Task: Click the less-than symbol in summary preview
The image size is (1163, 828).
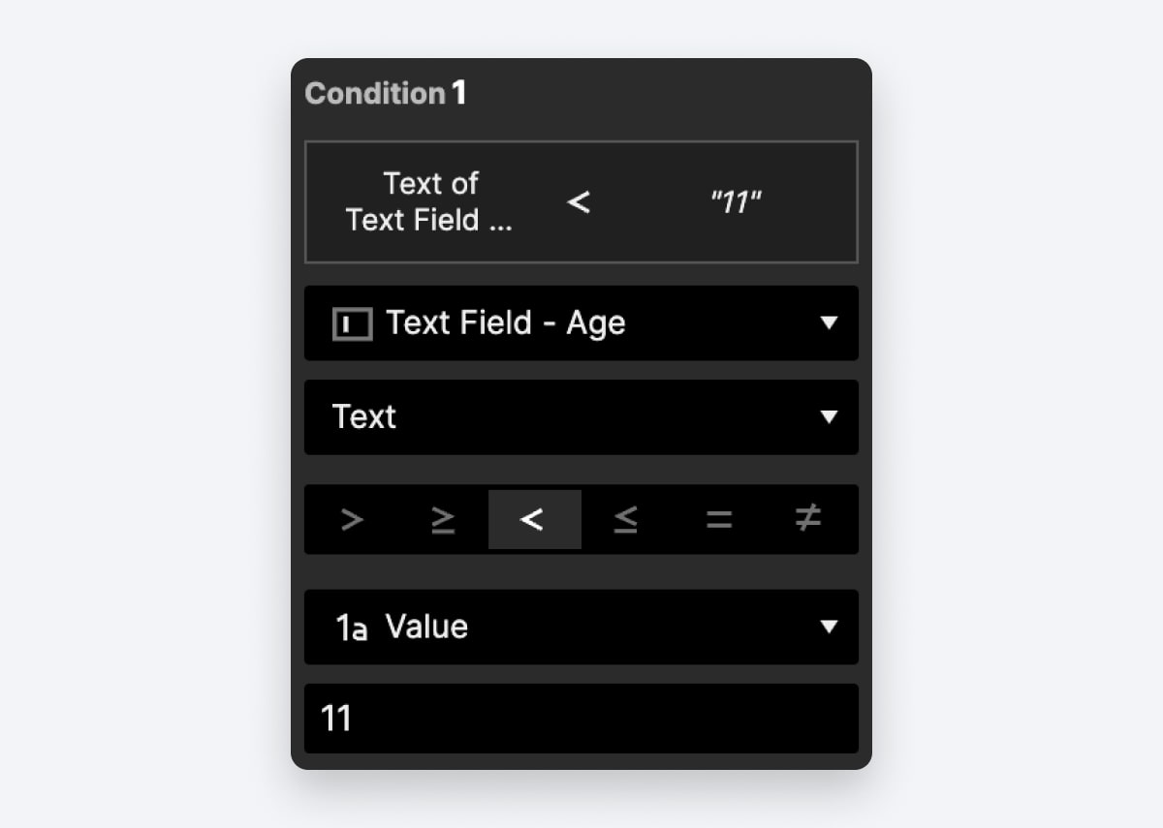Action: click(x=579, y=201)
